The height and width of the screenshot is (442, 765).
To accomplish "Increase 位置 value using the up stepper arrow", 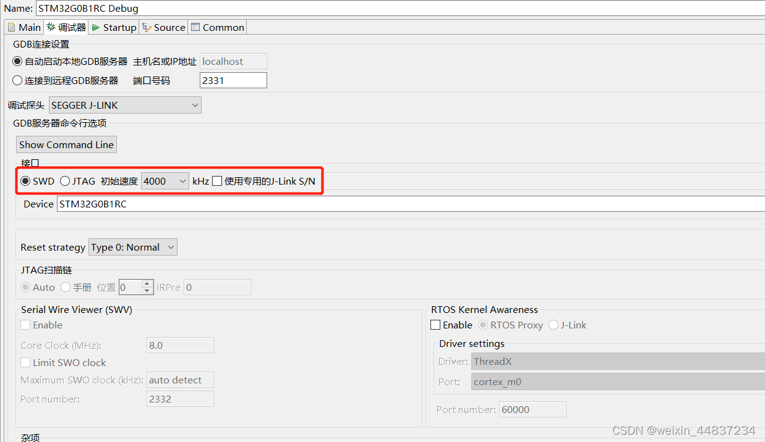I will pos(147,283).
